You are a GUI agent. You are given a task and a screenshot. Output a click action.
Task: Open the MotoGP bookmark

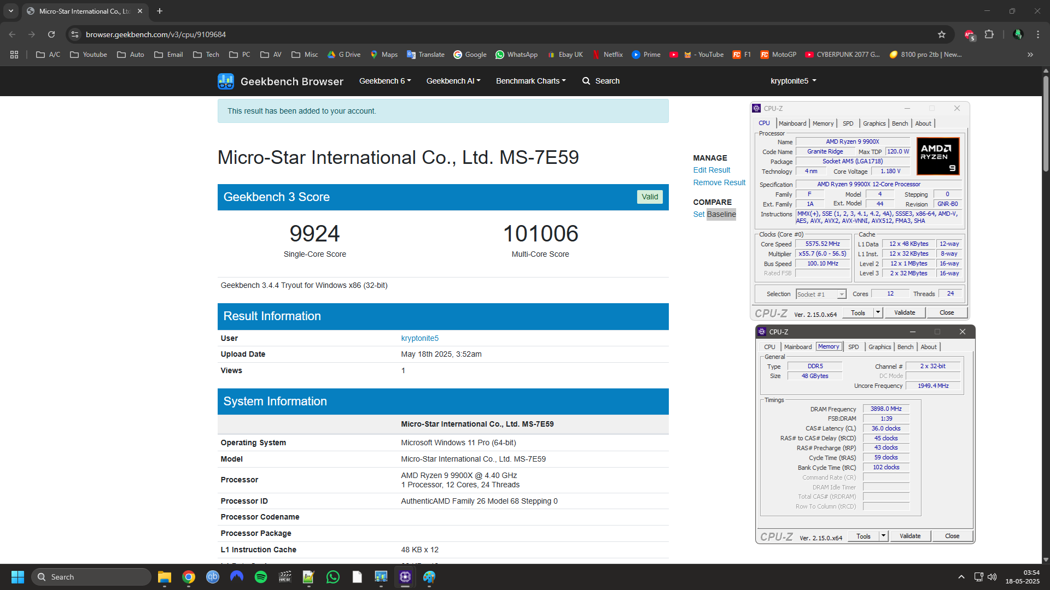tap(778, 55)
